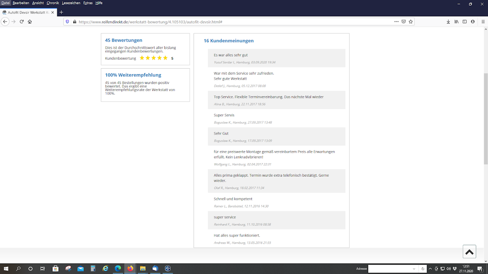Click the five-star Kundenbewertung rating
This screenshot has height=274, width=488.
(x=153, y=58)
